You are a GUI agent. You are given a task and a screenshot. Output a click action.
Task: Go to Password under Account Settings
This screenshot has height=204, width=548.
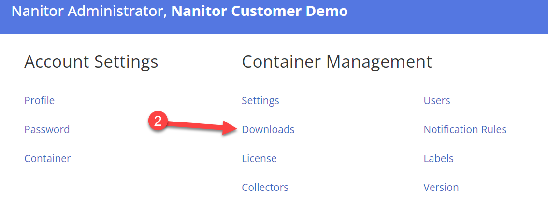tap(47, 129)
